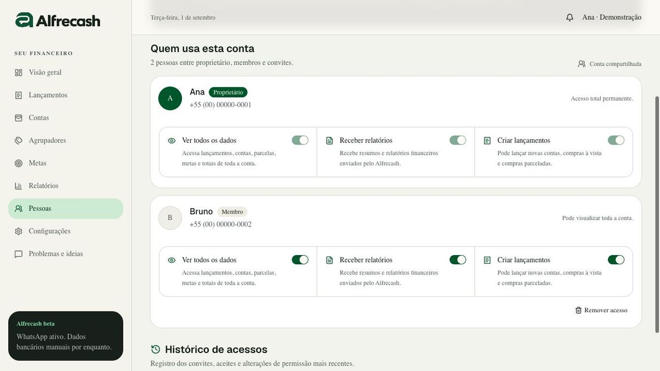Click the Pessoas people icon in sidebar
Screen dimensions: 660x371
pyautogui.click(x=19, y=209)
